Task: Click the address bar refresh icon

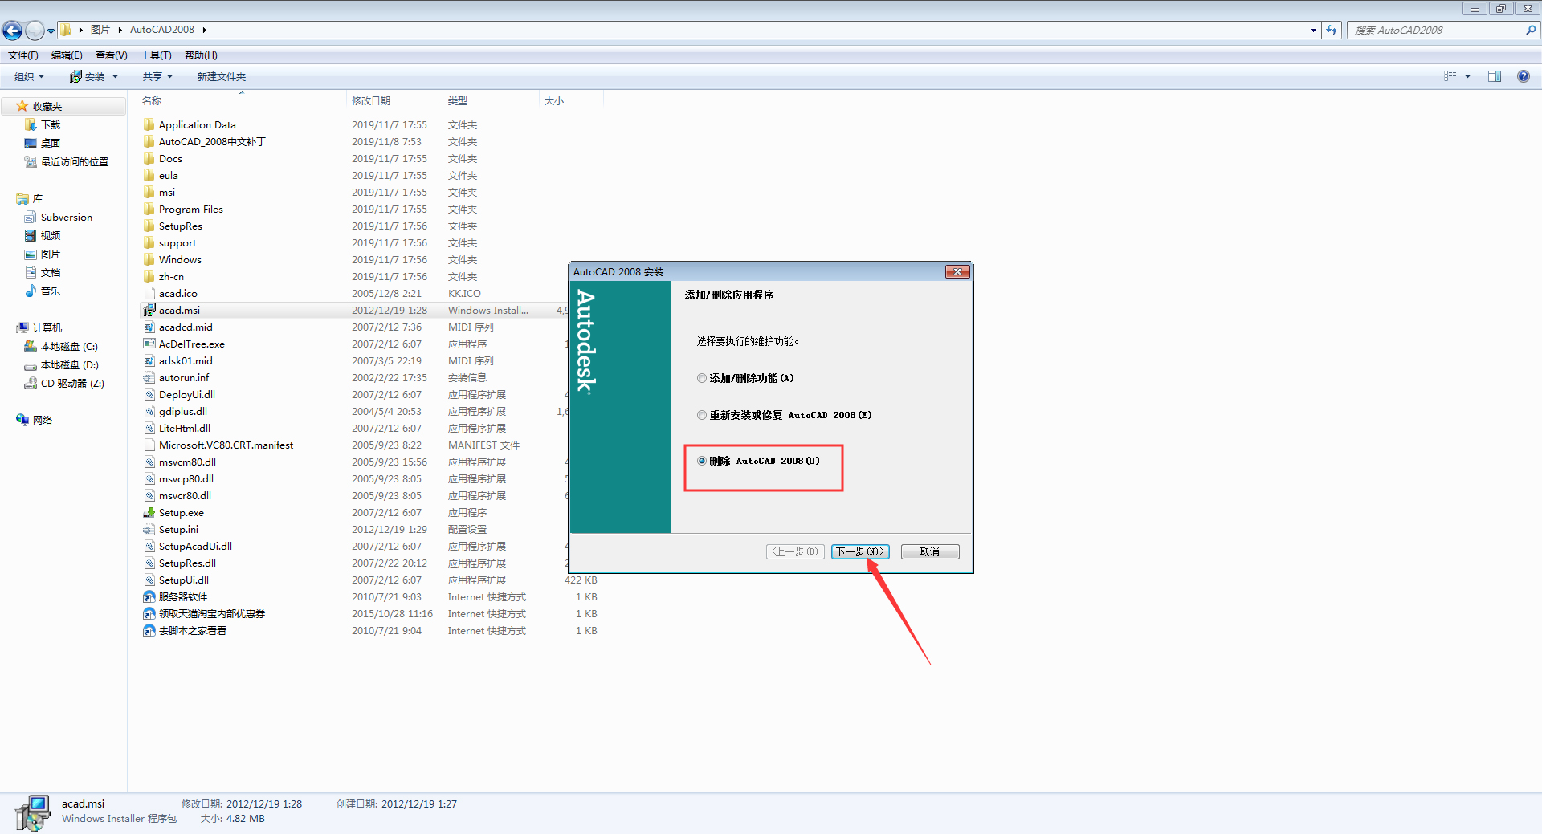Action: tap(1331, 30)
